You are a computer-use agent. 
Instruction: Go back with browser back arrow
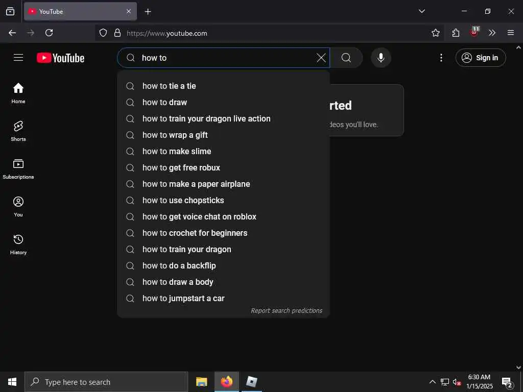tap(12, 33)
